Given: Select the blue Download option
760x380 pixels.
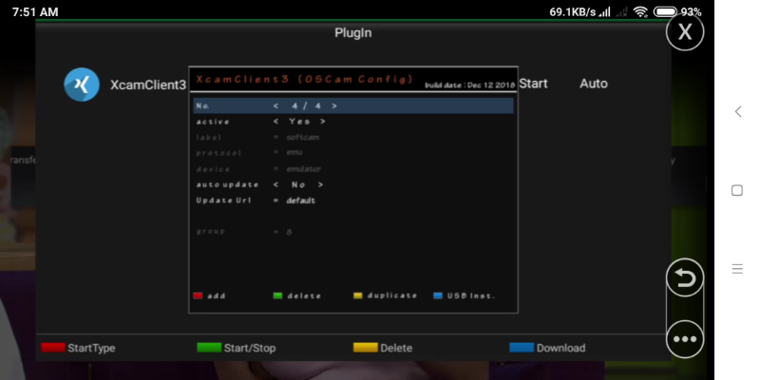Looking at the screenshot, I should click(548, 348).
